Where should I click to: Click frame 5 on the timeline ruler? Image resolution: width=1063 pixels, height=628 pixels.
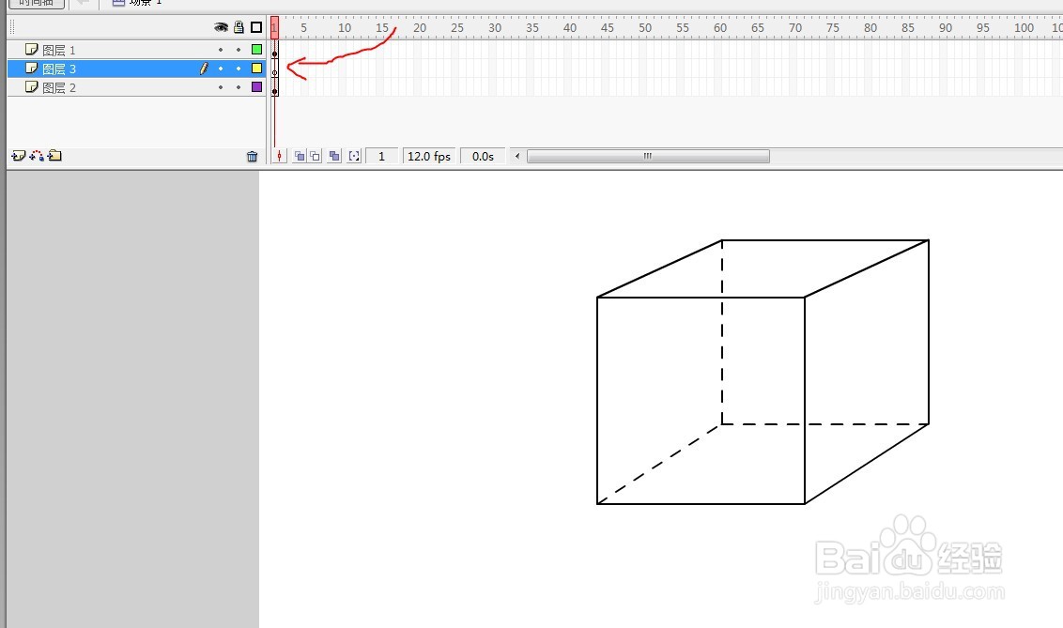pyautogui.click(x=303, y=28)
